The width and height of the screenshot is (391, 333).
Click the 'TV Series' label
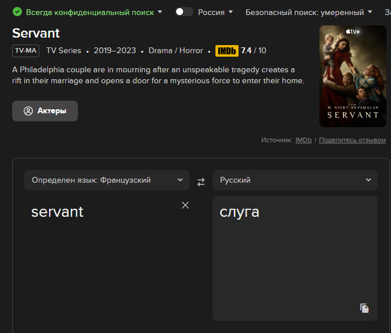click(64, 51)
